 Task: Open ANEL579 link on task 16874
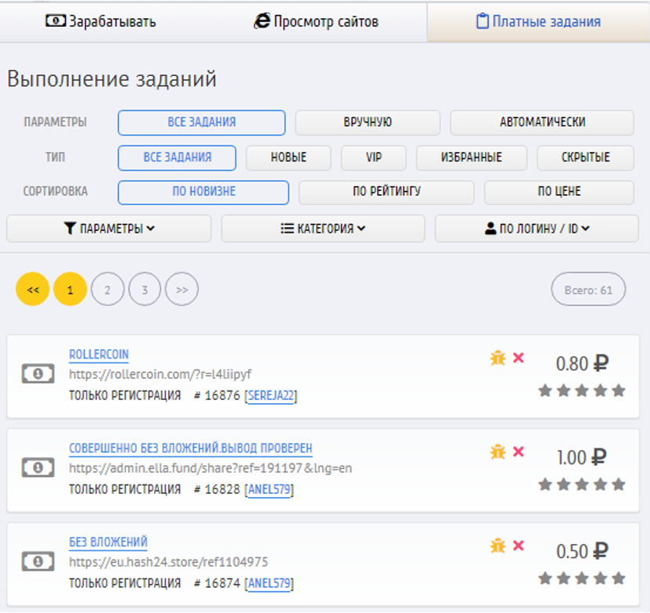[269, 583]
